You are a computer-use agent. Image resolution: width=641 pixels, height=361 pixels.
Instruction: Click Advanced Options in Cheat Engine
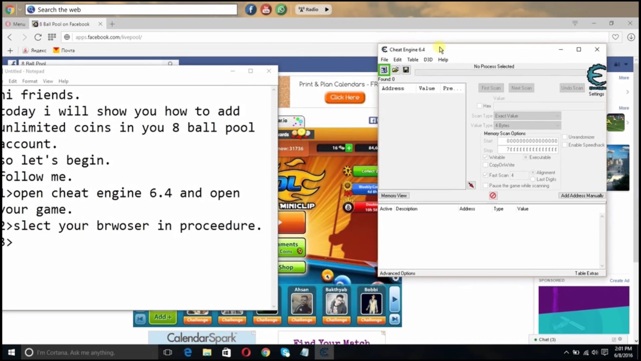(398, 273)
